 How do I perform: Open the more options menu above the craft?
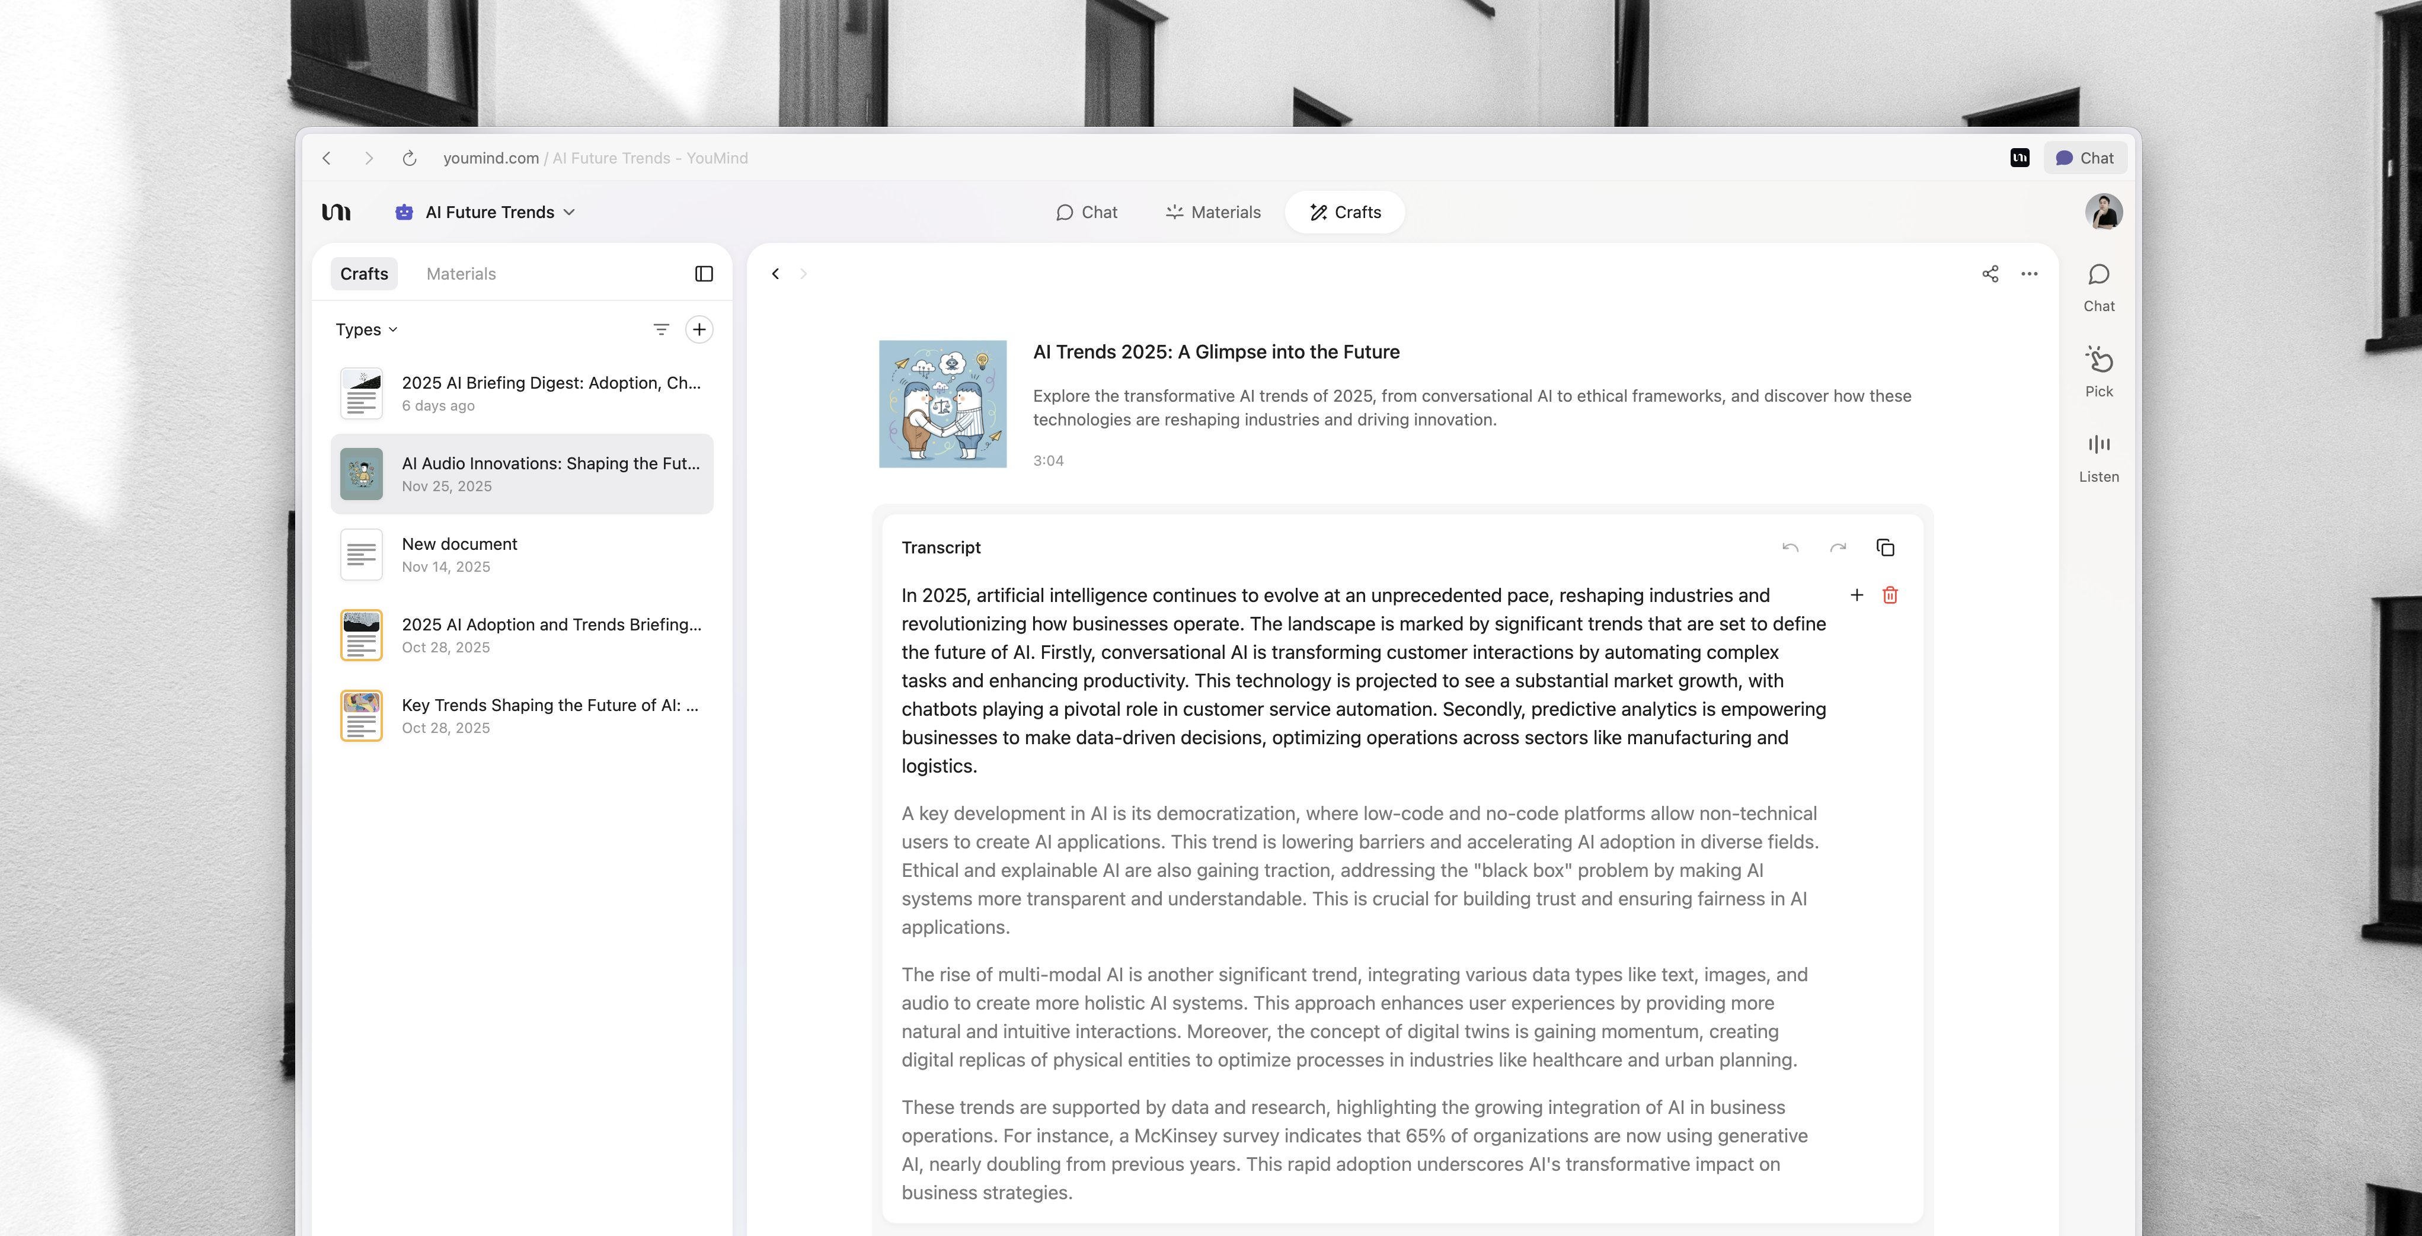click(x=2029, y=274)
